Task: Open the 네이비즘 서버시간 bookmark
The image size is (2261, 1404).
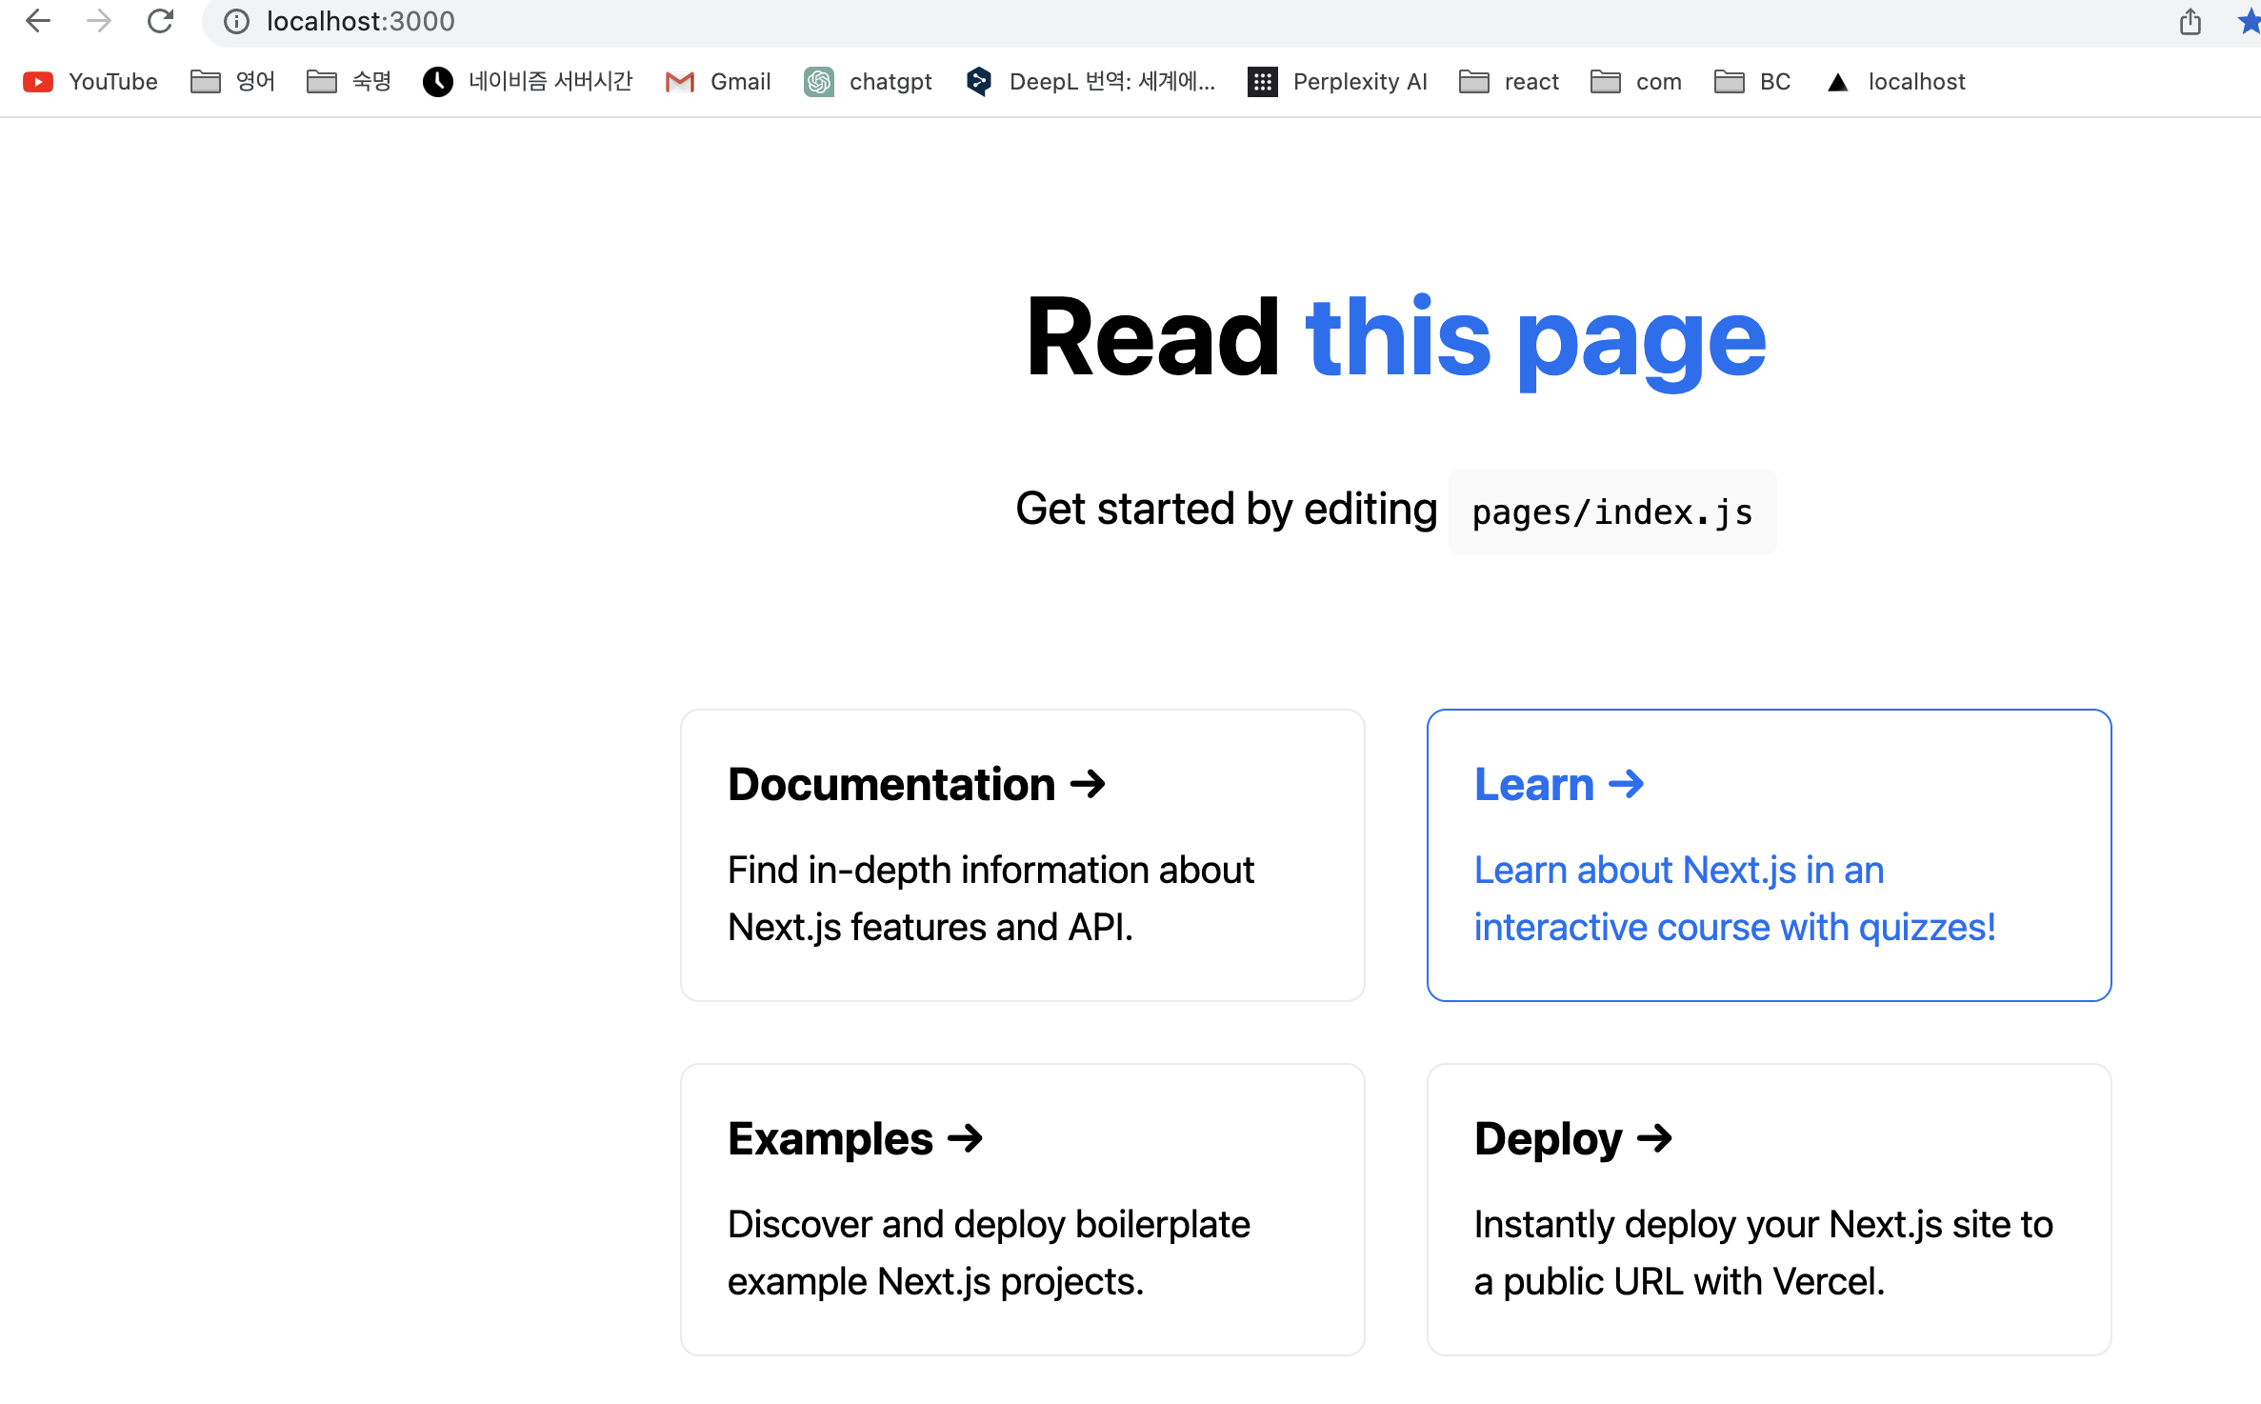Action: [x=529, y=82]
